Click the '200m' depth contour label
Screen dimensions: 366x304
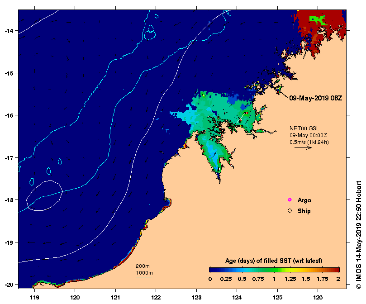(x=143, y=266)
